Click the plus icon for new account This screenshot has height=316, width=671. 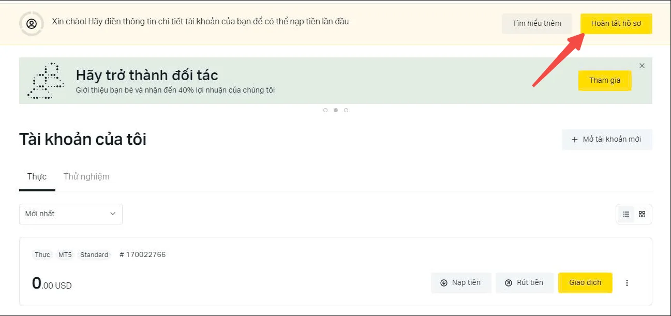[574, 140]
